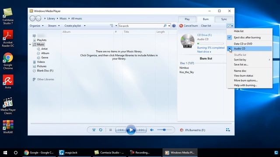Viewport: 280px width, 157px height.
Task: Click the Previous track button
Action: click(121, 130)
